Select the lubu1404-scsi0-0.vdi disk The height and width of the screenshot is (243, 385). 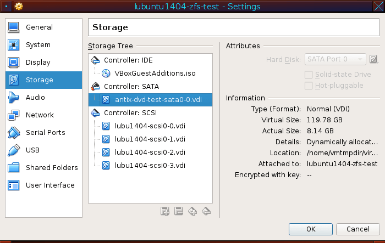click(x=150, y=126)
